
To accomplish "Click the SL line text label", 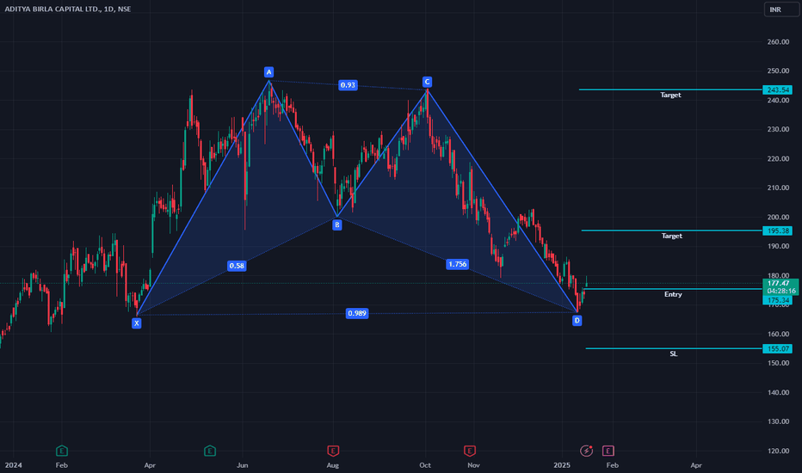I will [x=673, y=353].
